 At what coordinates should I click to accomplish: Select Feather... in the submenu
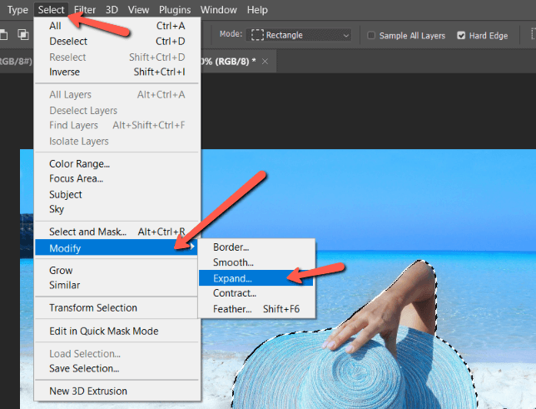click(232, 309)
